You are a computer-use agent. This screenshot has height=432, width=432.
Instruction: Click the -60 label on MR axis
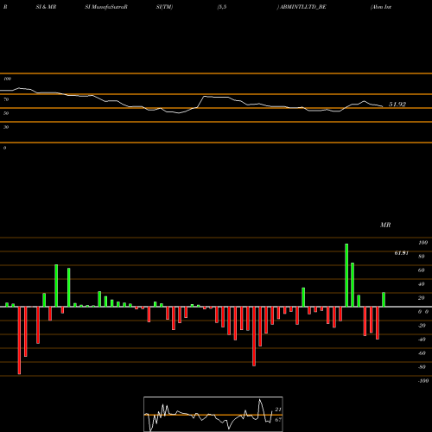tap(422, 353)
